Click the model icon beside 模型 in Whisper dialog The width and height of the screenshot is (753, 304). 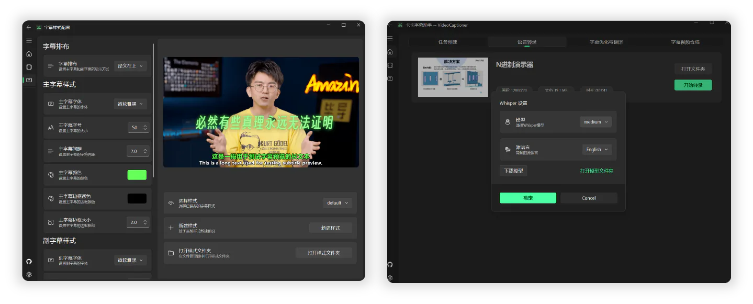(507, 122)
